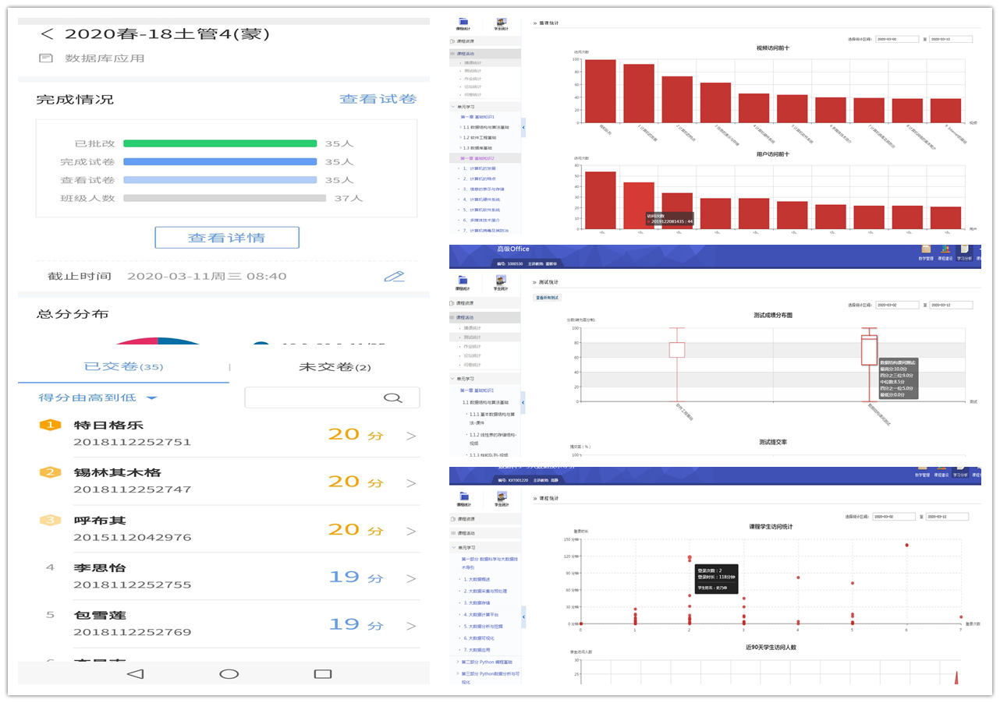Click the tallest bar in 视频访问前十

click(600, 91)
